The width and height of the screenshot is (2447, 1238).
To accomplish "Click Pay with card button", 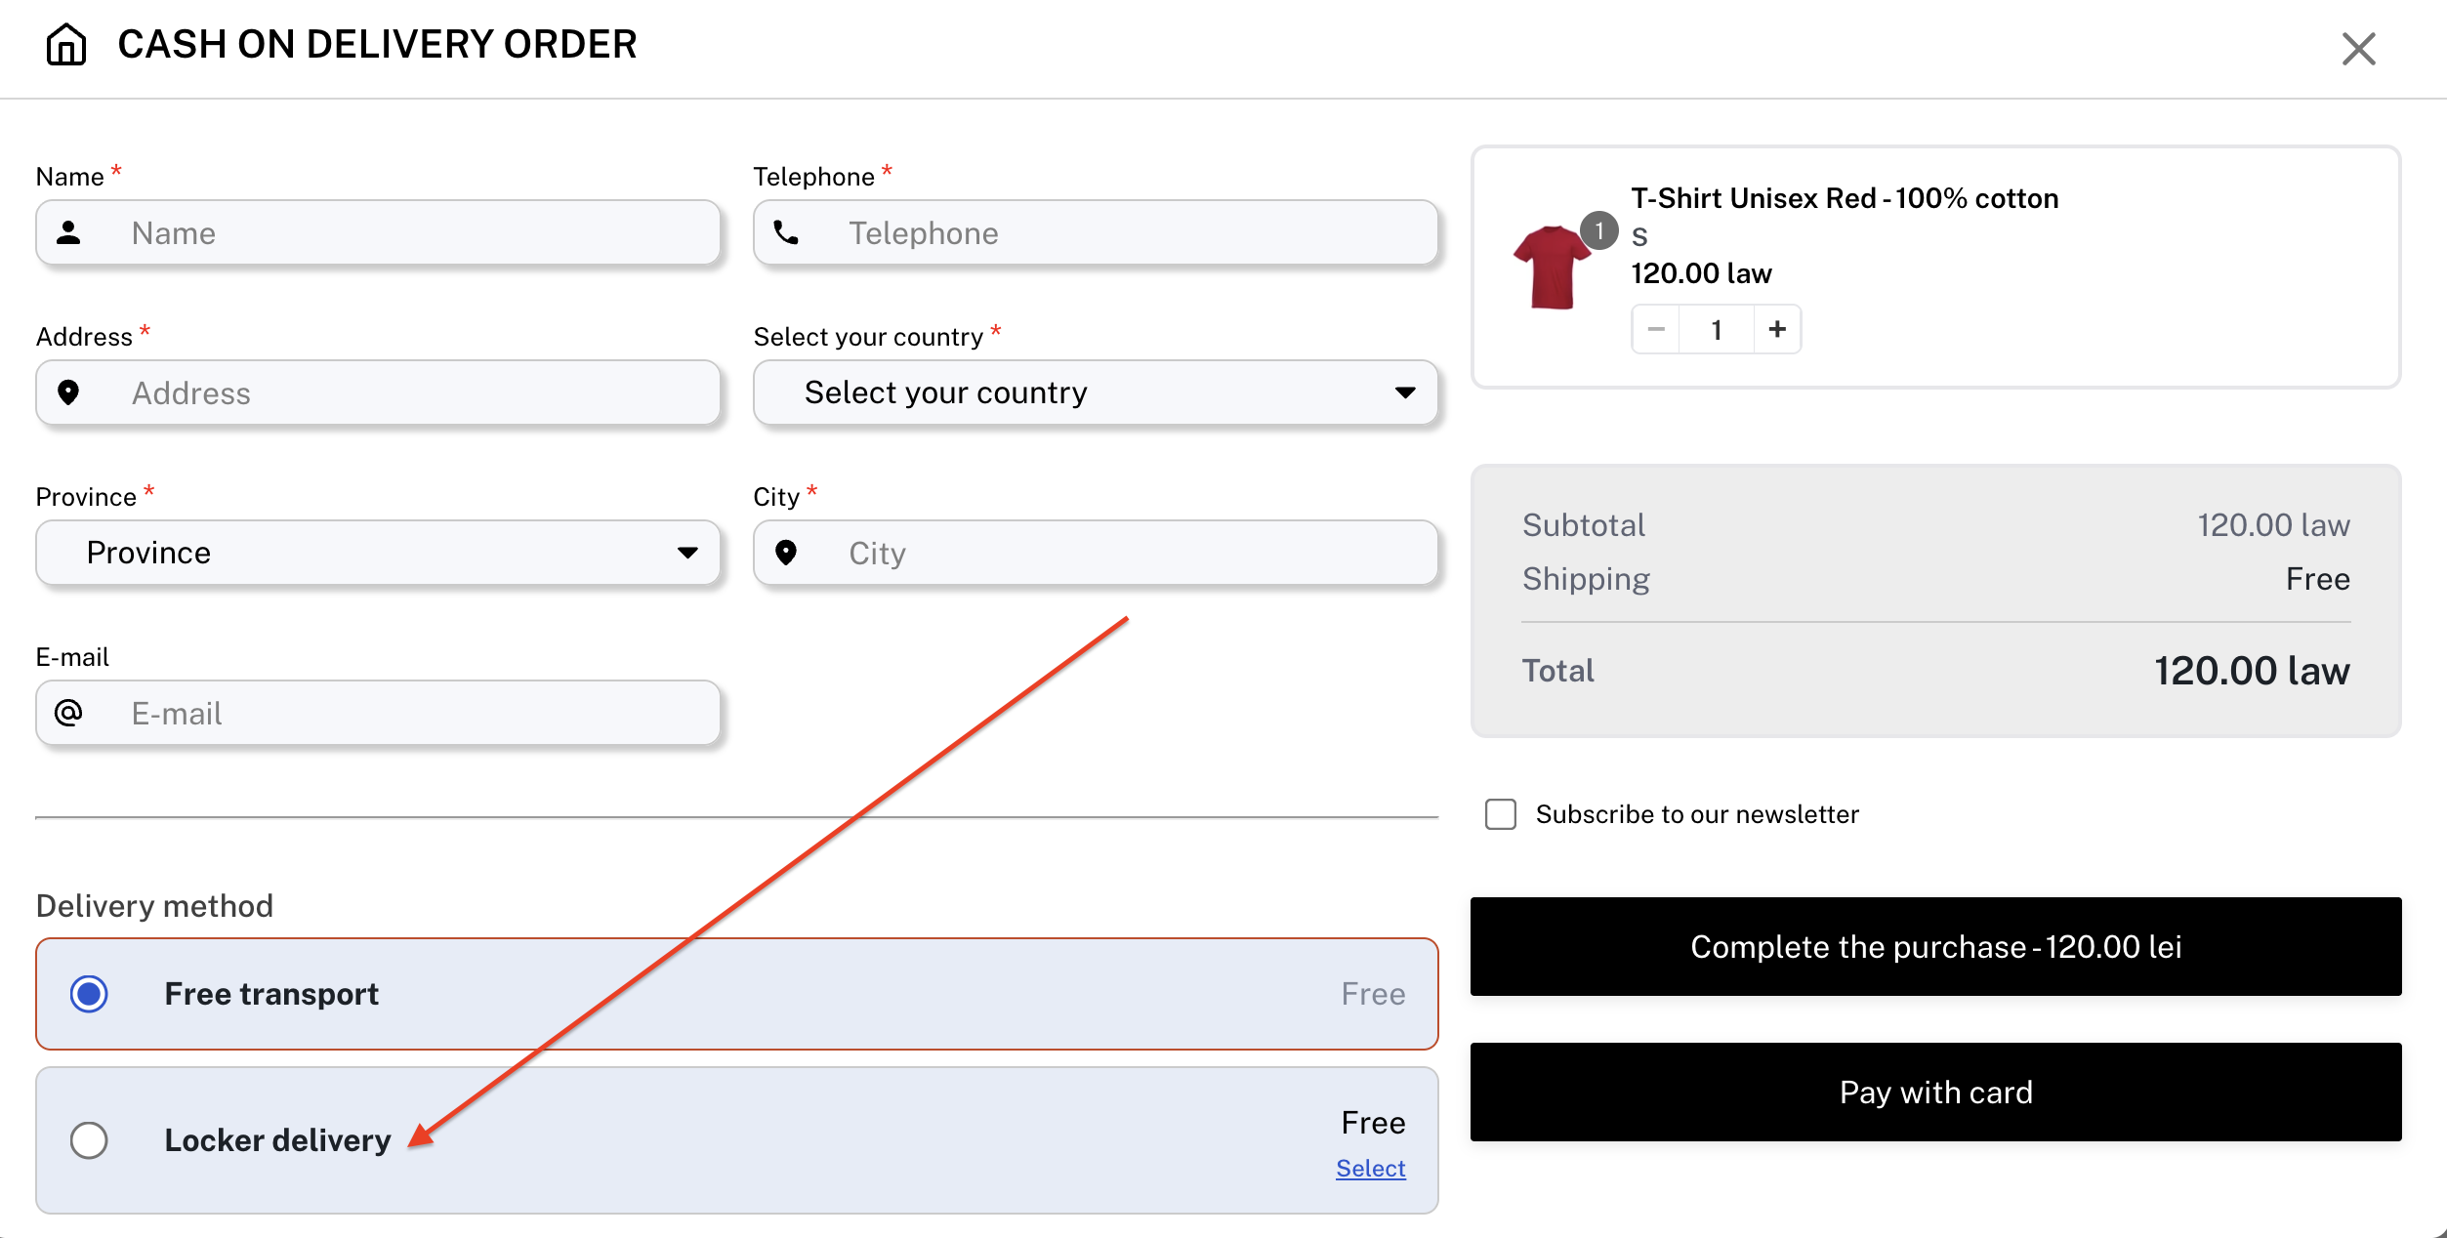I will coord(1935,1092).
